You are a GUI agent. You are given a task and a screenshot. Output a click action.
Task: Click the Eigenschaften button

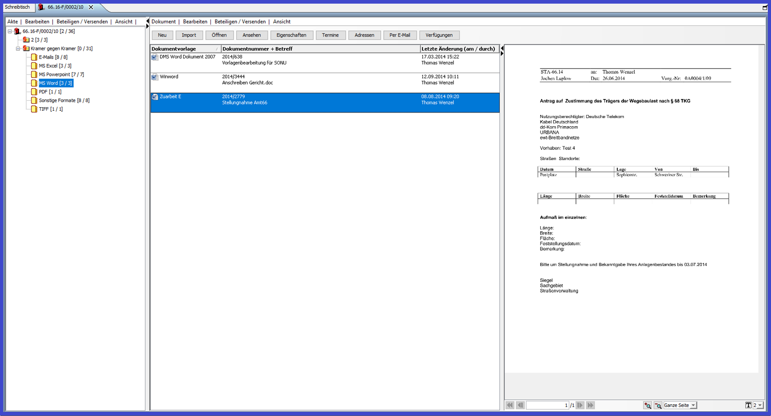pyautogui.click(x=291, y=35)
